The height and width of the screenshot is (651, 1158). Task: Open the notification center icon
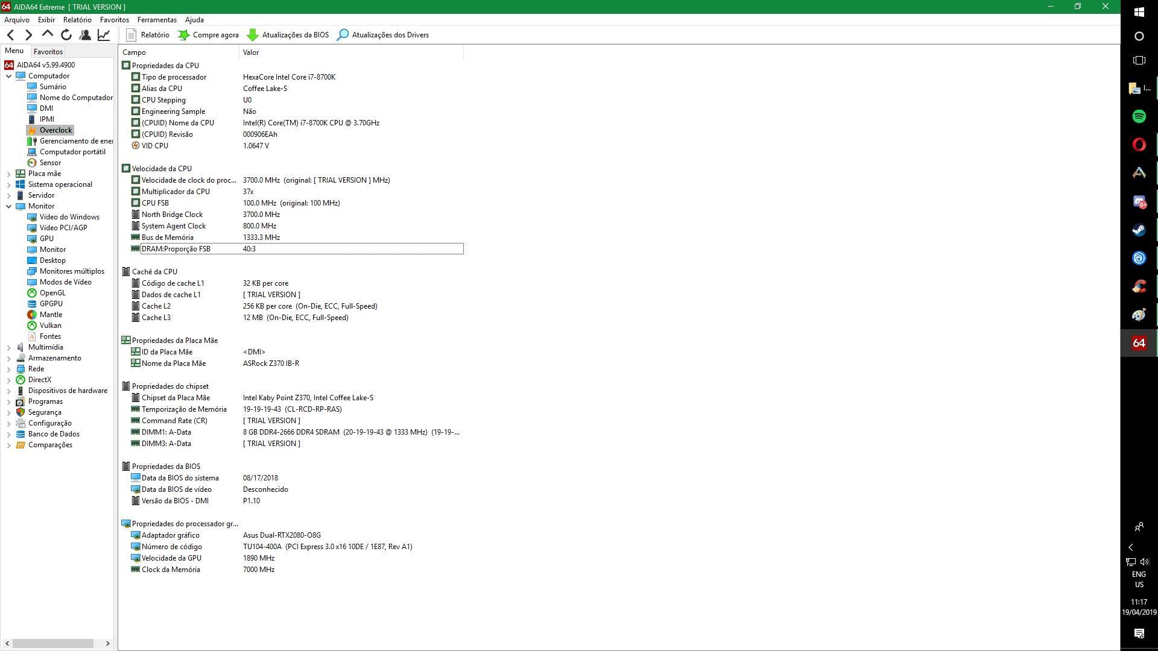click(x=1139, y=634)
